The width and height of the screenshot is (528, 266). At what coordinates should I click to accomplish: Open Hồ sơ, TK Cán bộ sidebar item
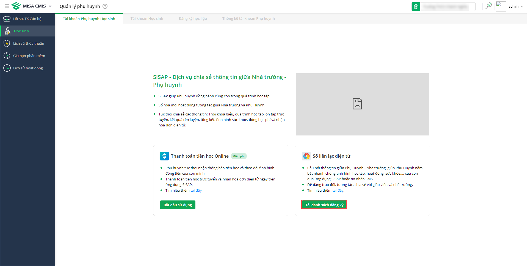pyautogui.click(x=27, y=19)
